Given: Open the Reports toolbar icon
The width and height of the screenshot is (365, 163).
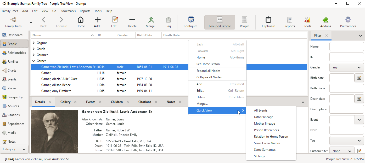Looking at the screenshot, I should 290,20.
